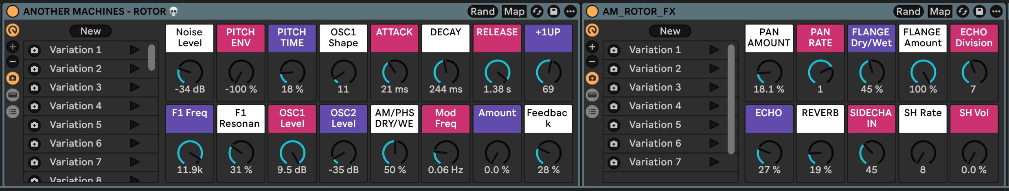Toggle AM_ROTOR_FX rack activator

click(592, 11)
